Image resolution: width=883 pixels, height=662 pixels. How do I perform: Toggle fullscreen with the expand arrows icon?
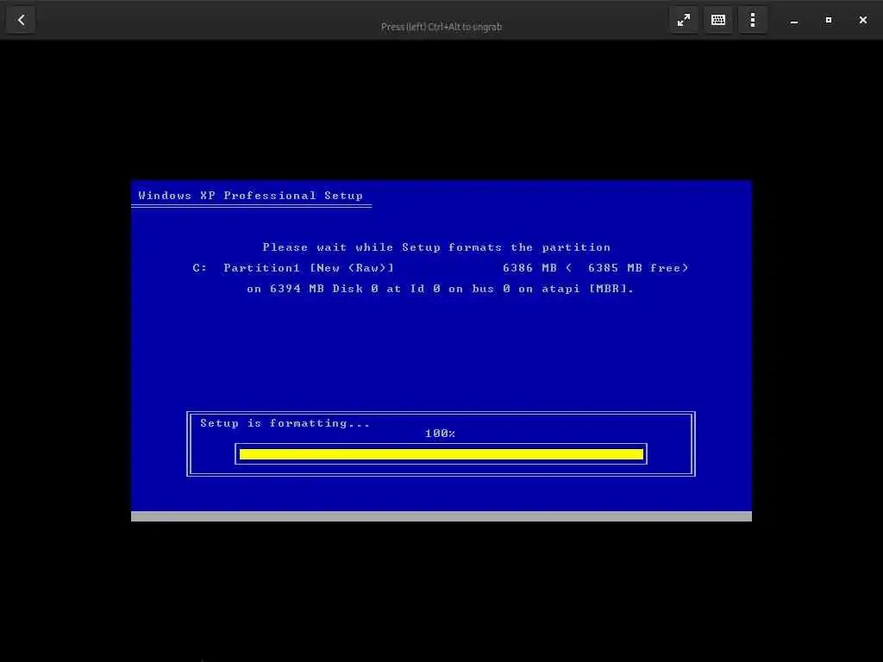tap(684, 21)
